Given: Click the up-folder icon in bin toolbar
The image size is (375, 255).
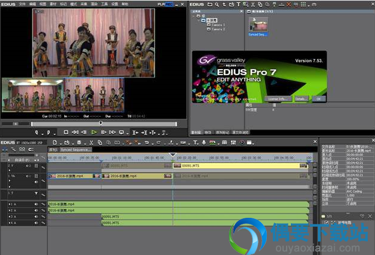Looking at the screenshot, I should click(224, 4).
